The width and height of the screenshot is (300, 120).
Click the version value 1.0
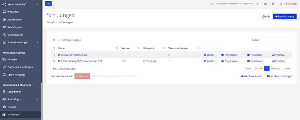[123, 61]
